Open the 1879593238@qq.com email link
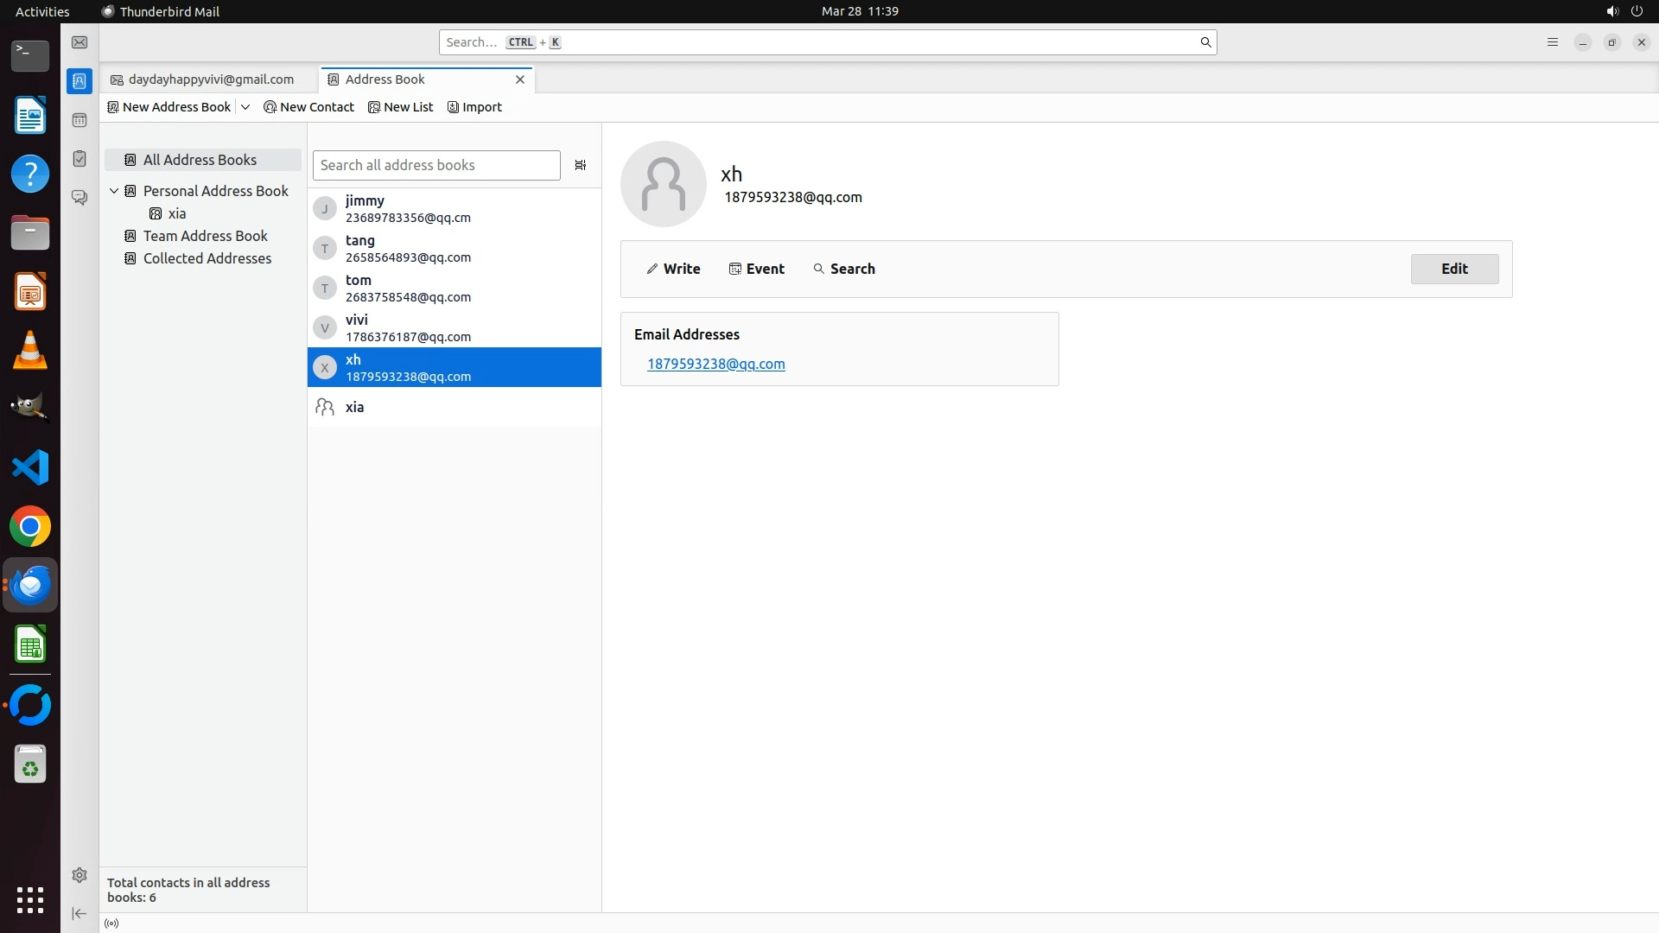Screen dimensions: 1659x933 (715, 364)
